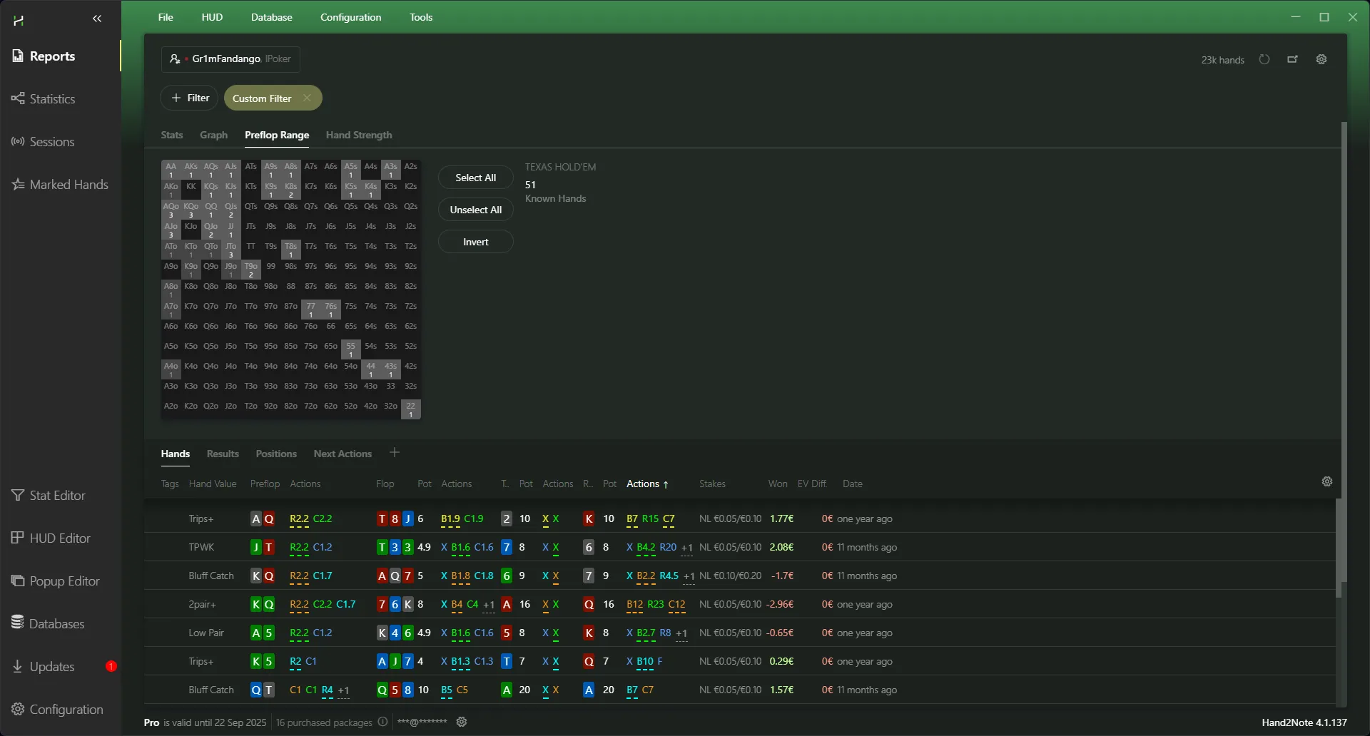Screen dimensions: 1370x736
Task: Open the player selector Gr1mFandango
Action: click(230, 59)
